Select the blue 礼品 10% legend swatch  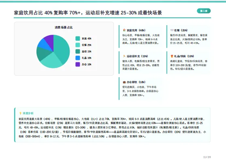78,58
